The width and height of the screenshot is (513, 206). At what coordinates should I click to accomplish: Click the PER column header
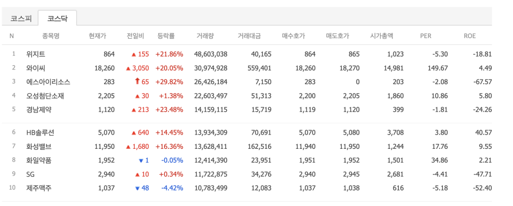click(426, 36)
